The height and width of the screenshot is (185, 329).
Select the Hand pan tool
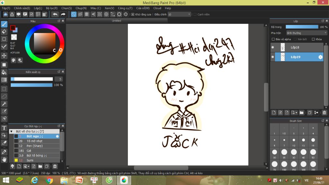click(4, 160)
